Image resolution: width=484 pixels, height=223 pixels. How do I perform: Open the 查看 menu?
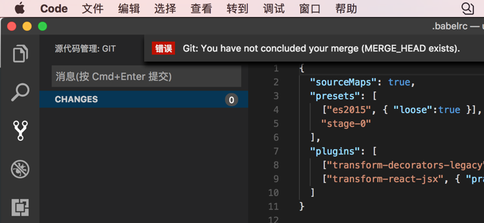[201, 8]
